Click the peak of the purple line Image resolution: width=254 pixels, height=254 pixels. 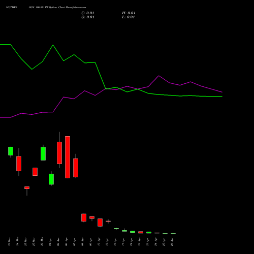[x=158, y=76]
